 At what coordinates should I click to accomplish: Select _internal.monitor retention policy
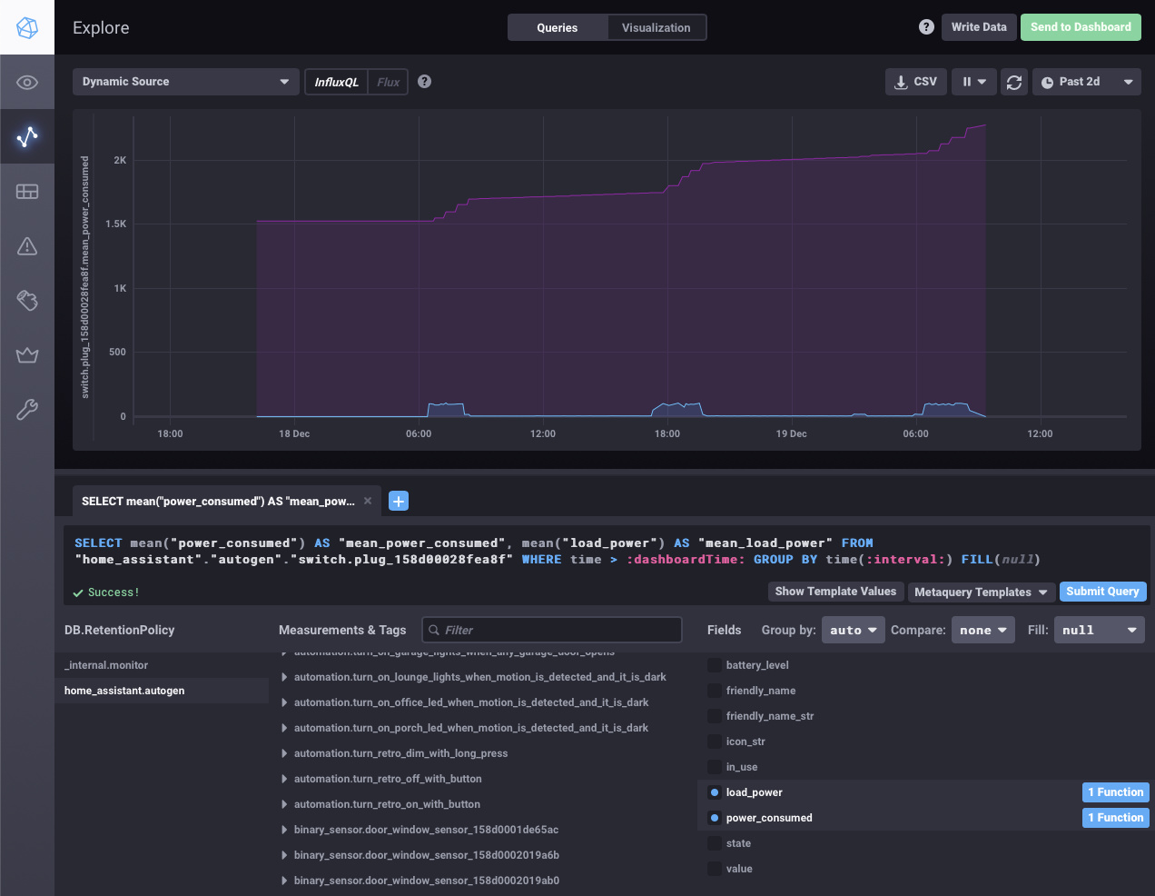click(162, 665)
